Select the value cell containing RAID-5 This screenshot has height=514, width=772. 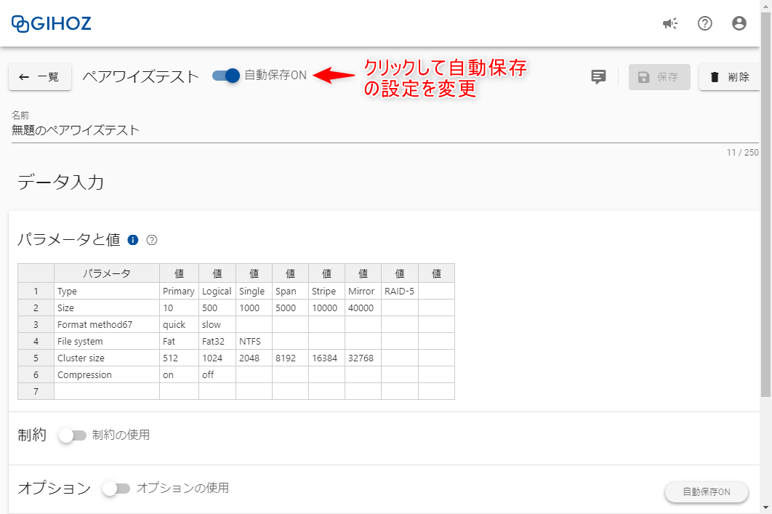tap(399, 291)
